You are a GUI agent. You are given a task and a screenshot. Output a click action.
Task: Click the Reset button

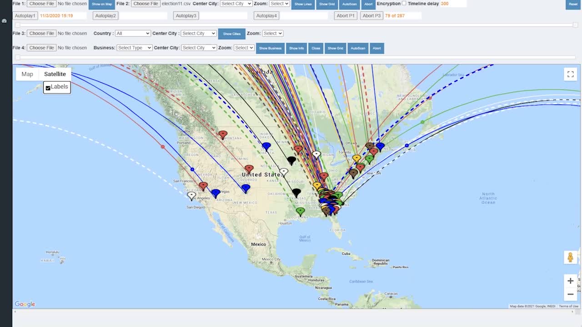pos(573,4)
